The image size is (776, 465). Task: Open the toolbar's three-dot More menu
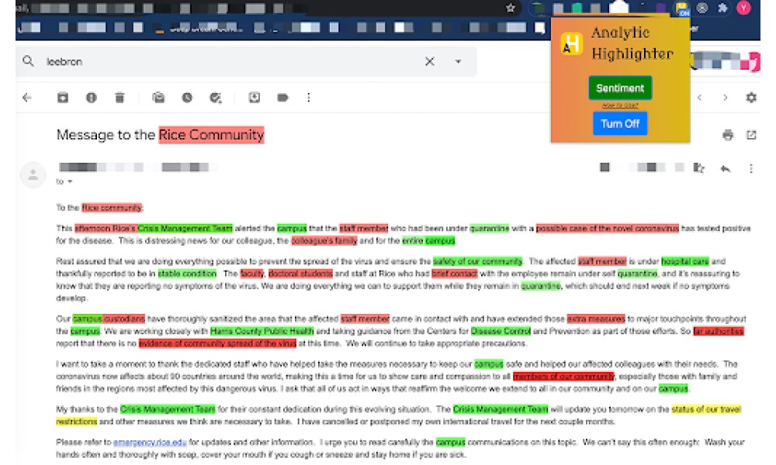point(309,98)
